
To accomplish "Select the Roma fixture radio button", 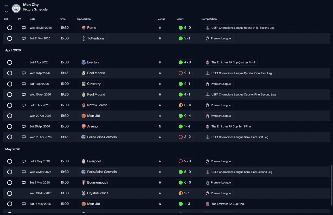I will pyautogui.click(x=10, y=28).
